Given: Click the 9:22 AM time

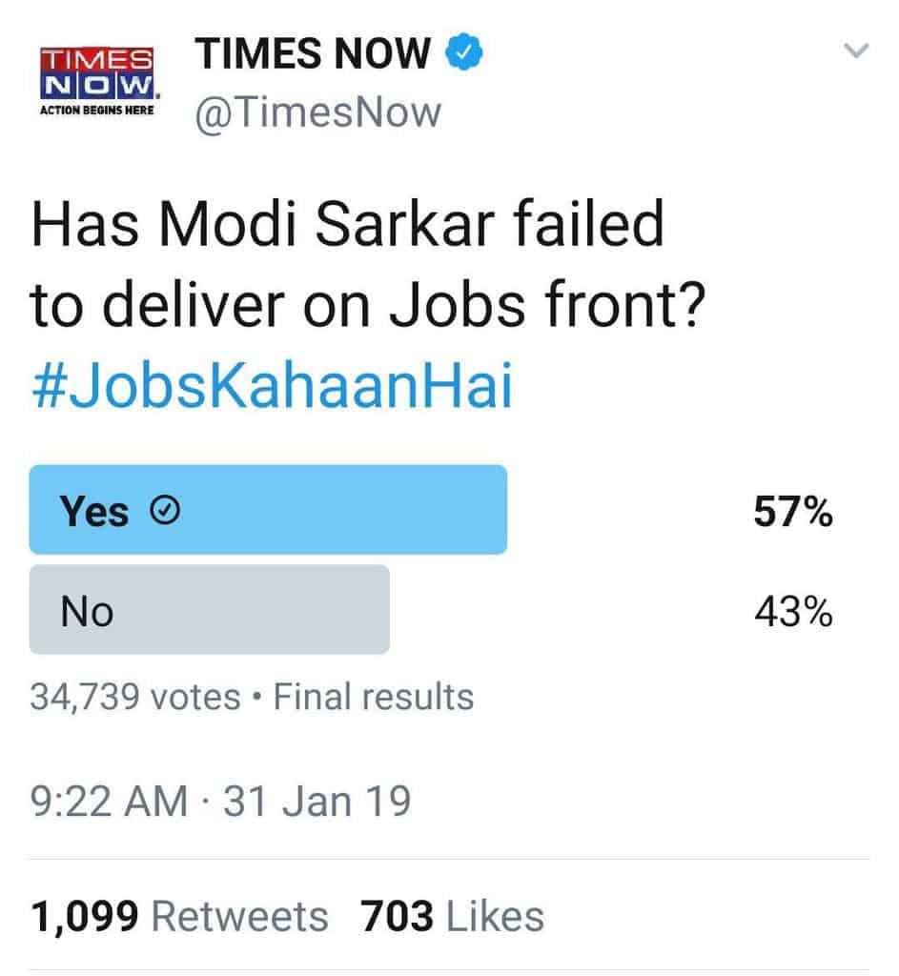Looking at the screenshot, I should click(108, 801).
